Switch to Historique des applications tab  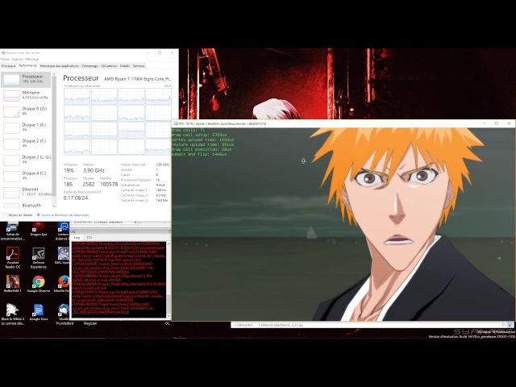tap(60, 66)
